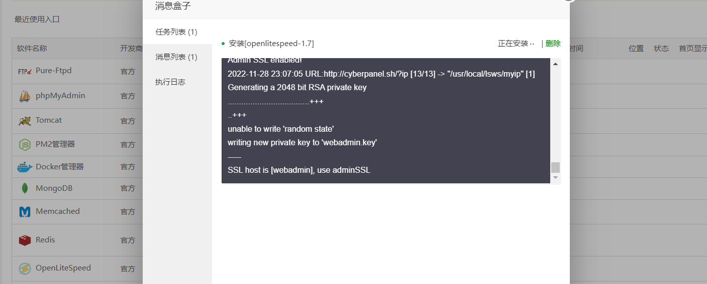Click the log scrollbar thumb

(x=555, y=167)
